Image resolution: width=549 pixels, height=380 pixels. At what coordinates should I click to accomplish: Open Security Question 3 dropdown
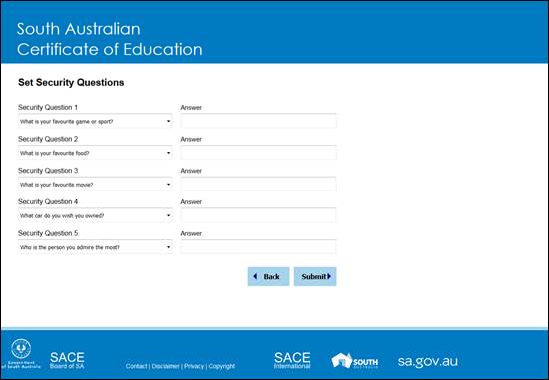[x=95, y=185]
